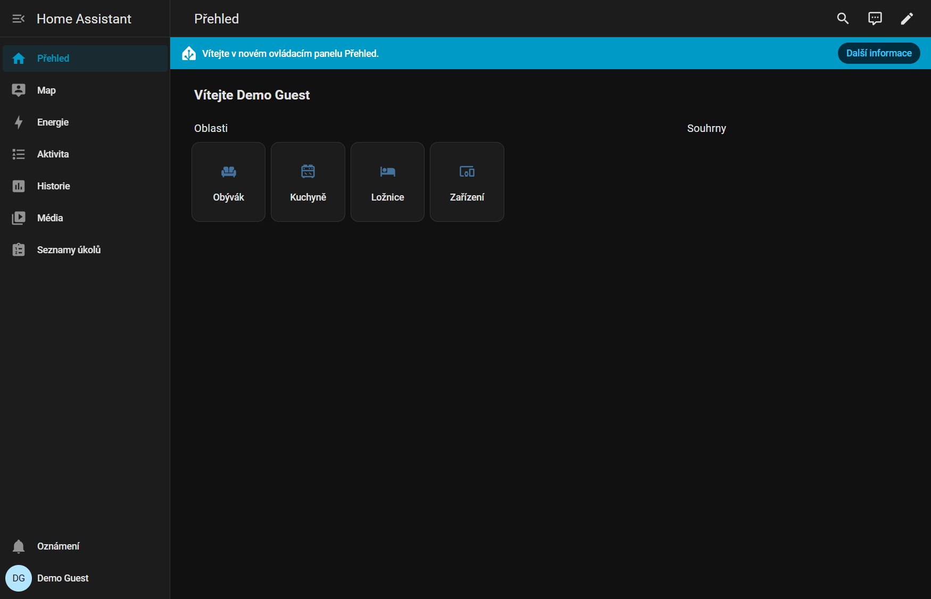The height and width of the screenshot is (599, 931).
Task: Click the Oblasti section heading
Action: coord(211,128)
